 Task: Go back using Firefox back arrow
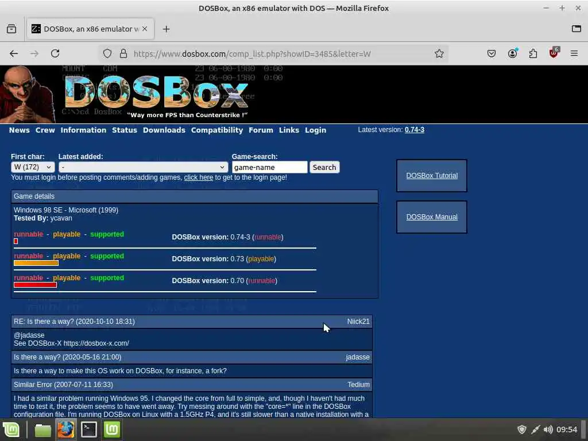click(x=14, y=53)
